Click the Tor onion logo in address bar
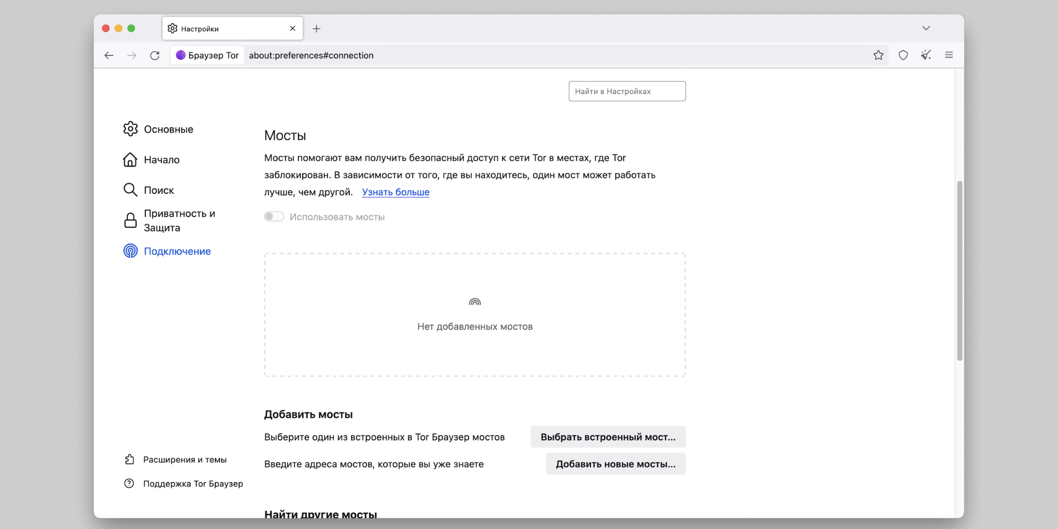1058x529 pixels. (180, 55)
